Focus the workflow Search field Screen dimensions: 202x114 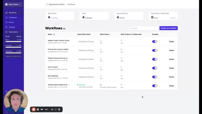tap(143, 28)
